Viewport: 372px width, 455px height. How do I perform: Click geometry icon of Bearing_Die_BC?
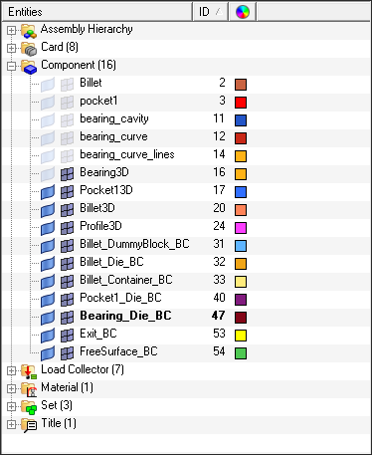pos(48,318)
